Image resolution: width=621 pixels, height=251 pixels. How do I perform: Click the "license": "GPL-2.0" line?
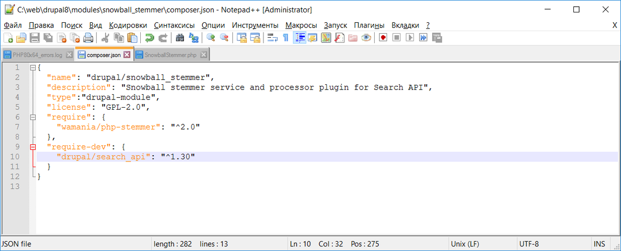coord(98,107)
